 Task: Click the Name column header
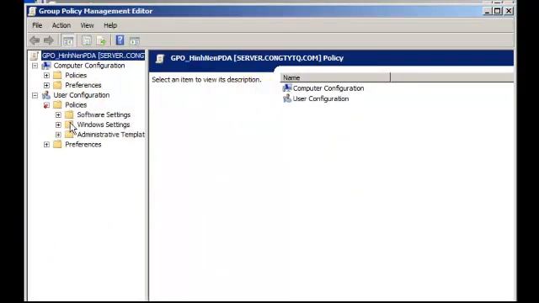(335, 77)
